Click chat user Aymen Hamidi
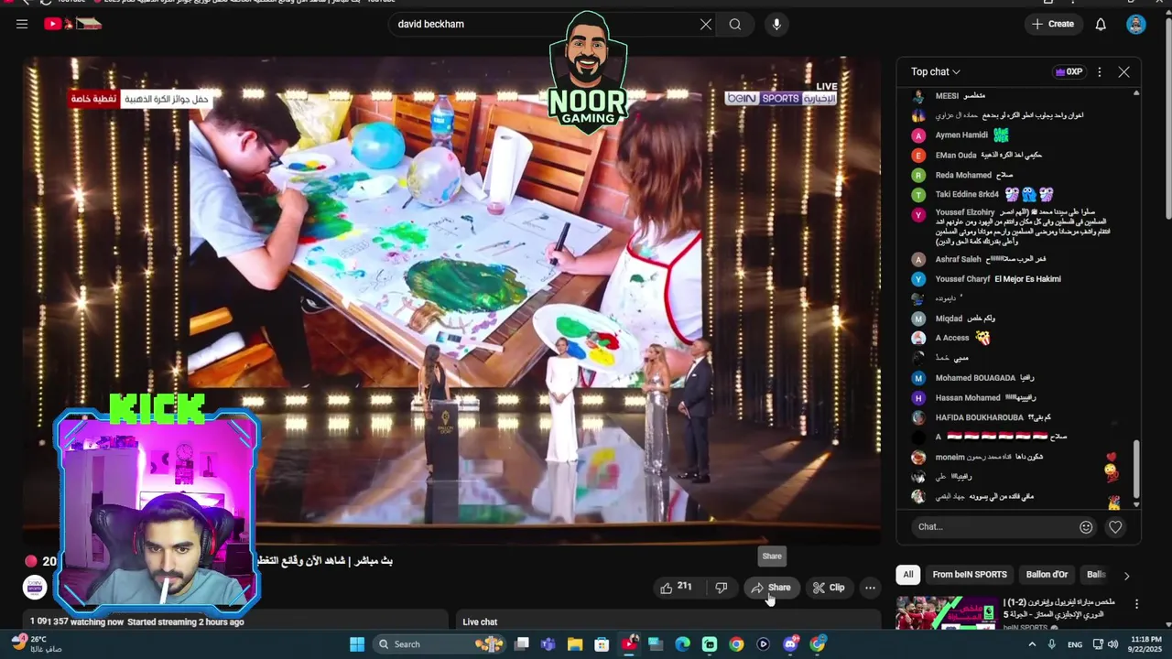 [x=961, y=135]
